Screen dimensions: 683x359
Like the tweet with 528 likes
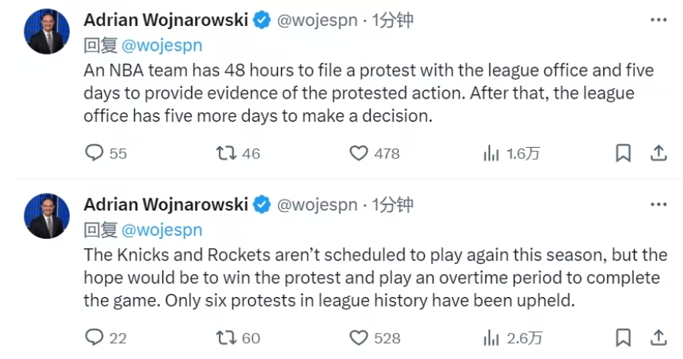point(359,337)
